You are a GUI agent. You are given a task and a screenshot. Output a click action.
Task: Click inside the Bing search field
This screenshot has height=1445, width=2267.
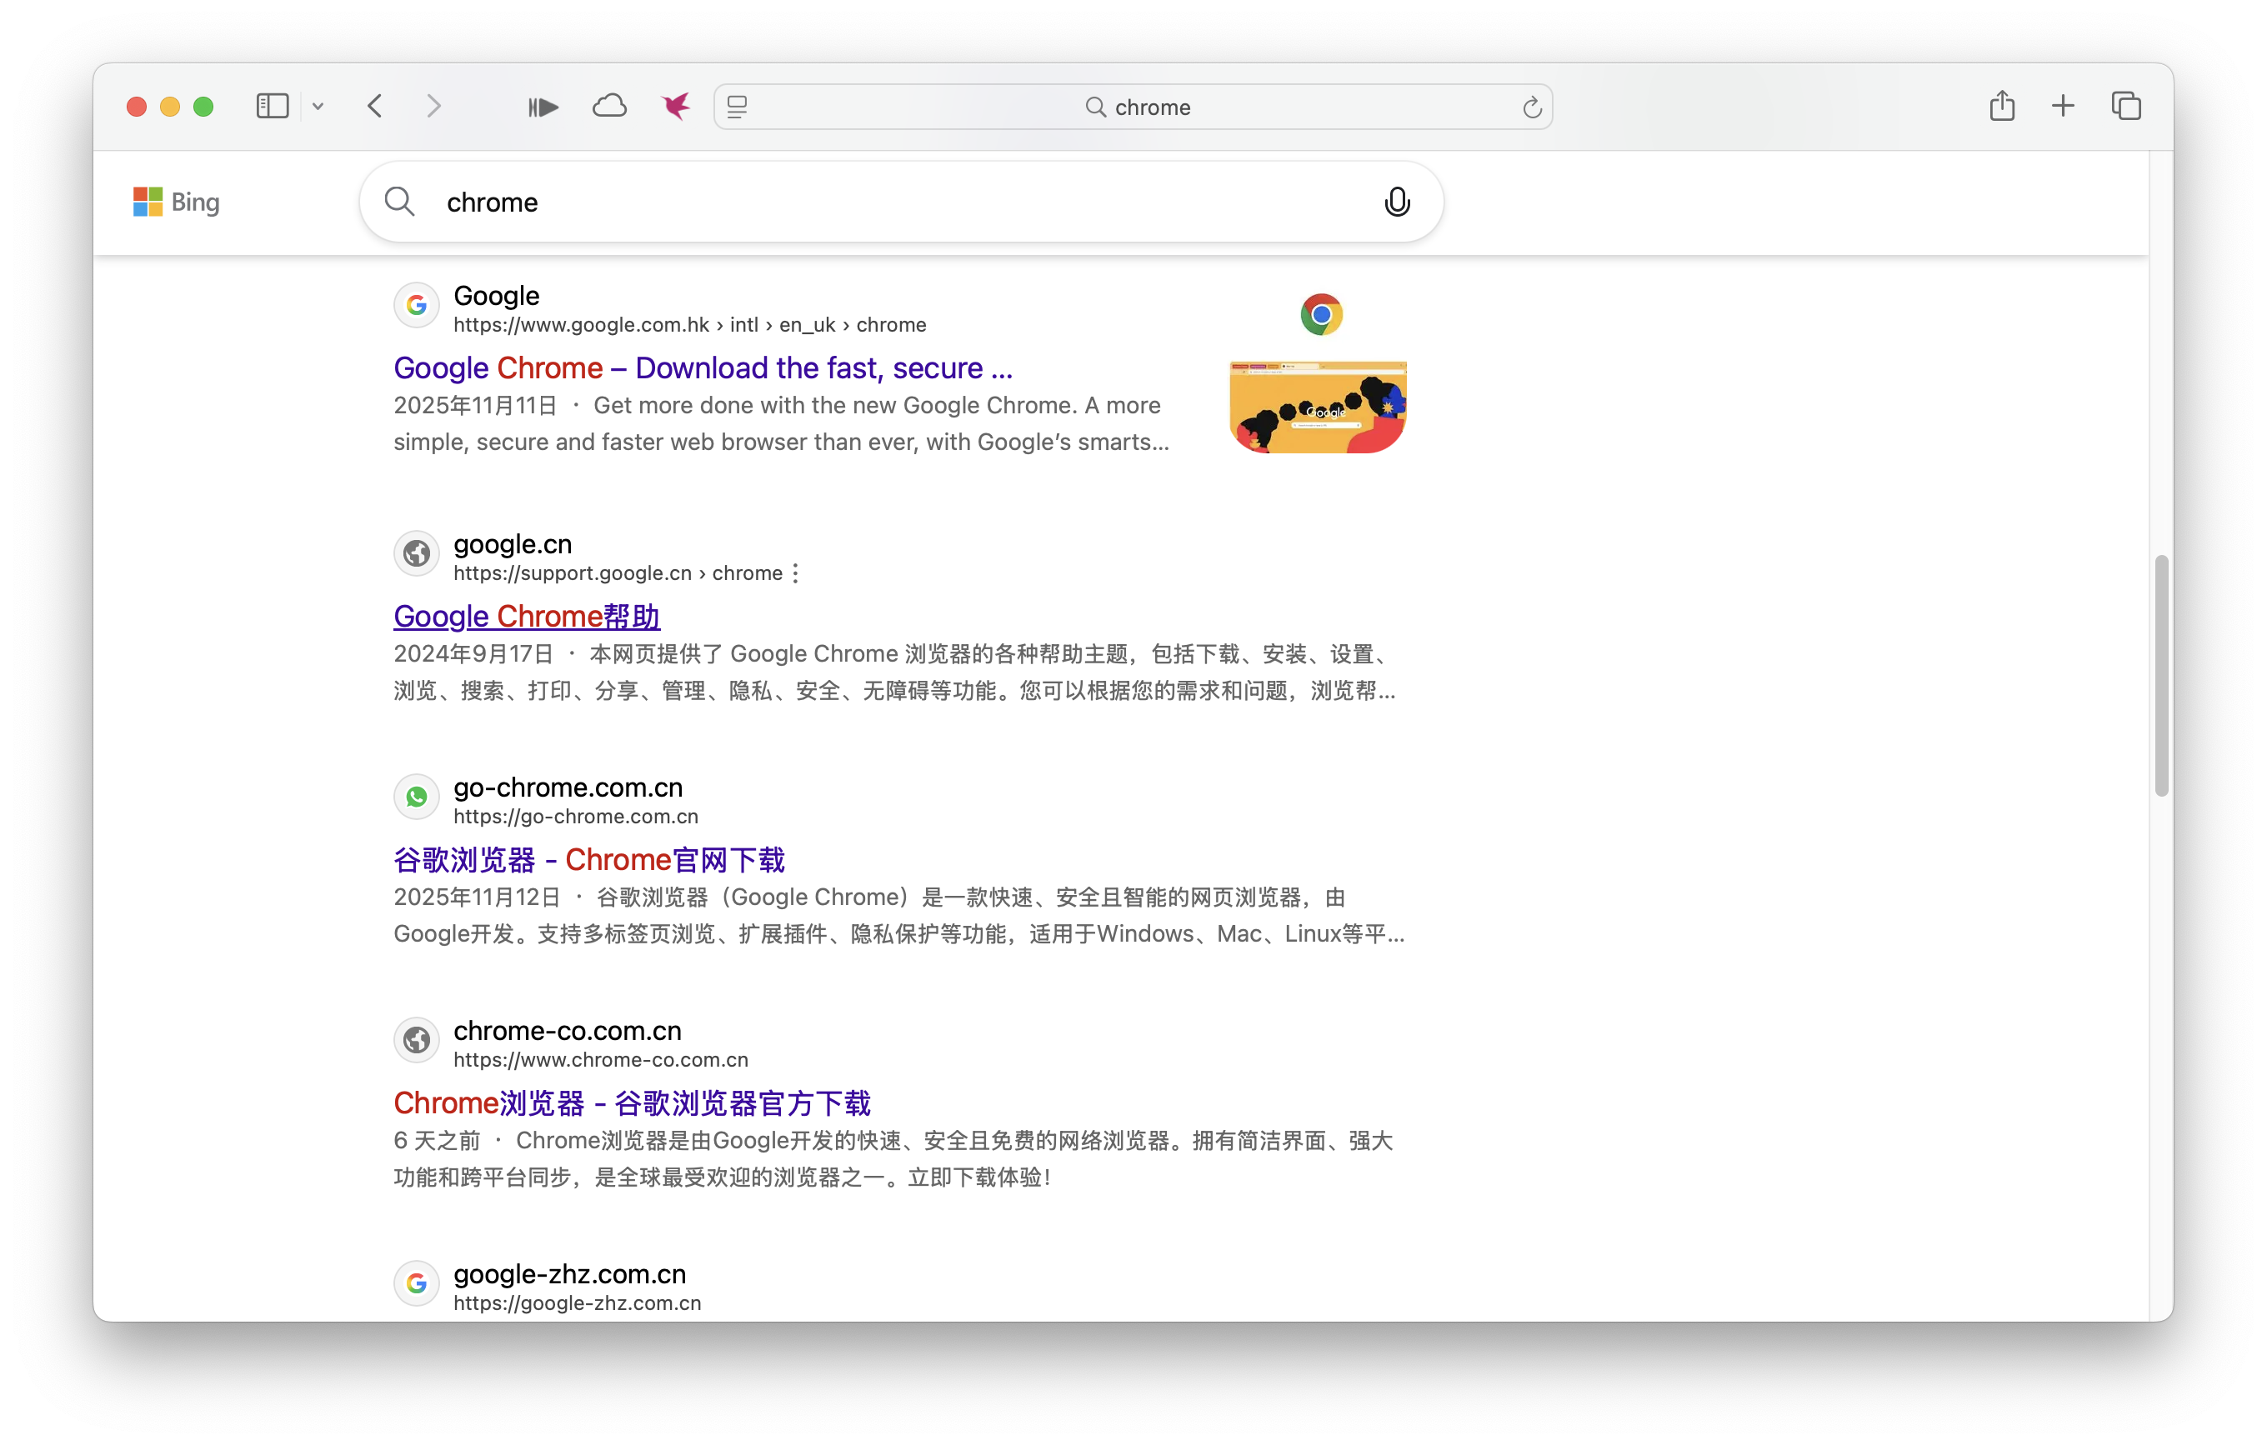click(848, 202)
